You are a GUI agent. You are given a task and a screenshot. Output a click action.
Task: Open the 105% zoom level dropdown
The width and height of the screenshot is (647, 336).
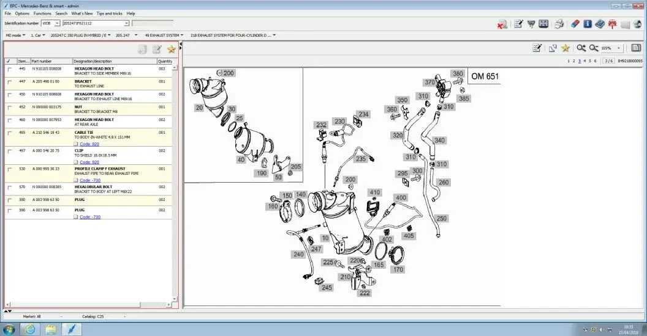tap(618, 48)
